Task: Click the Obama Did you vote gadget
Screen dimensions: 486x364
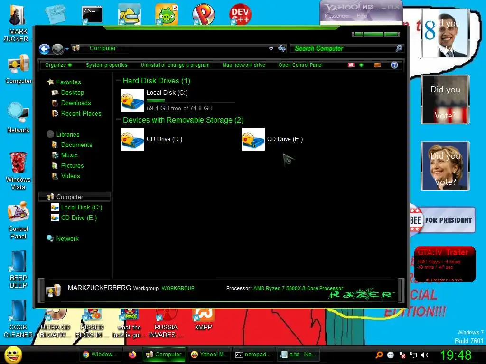Action: click(x=445, y=33)
